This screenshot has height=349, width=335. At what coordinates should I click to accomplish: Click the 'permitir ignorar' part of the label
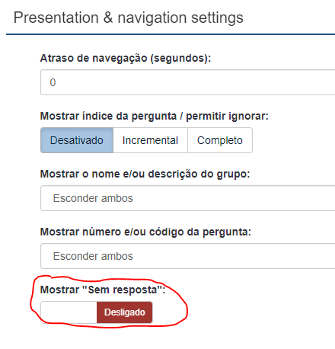click(227, 116)
